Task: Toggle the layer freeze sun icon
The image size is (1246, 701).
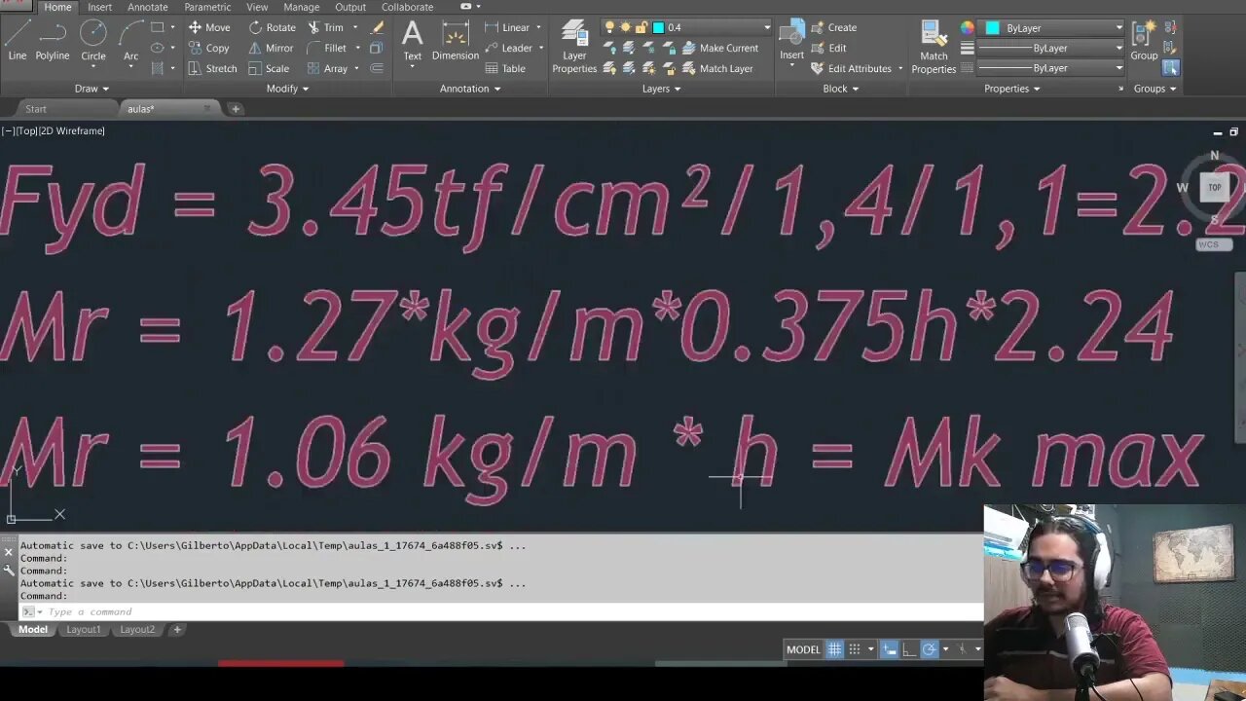Action: [625, 27]
